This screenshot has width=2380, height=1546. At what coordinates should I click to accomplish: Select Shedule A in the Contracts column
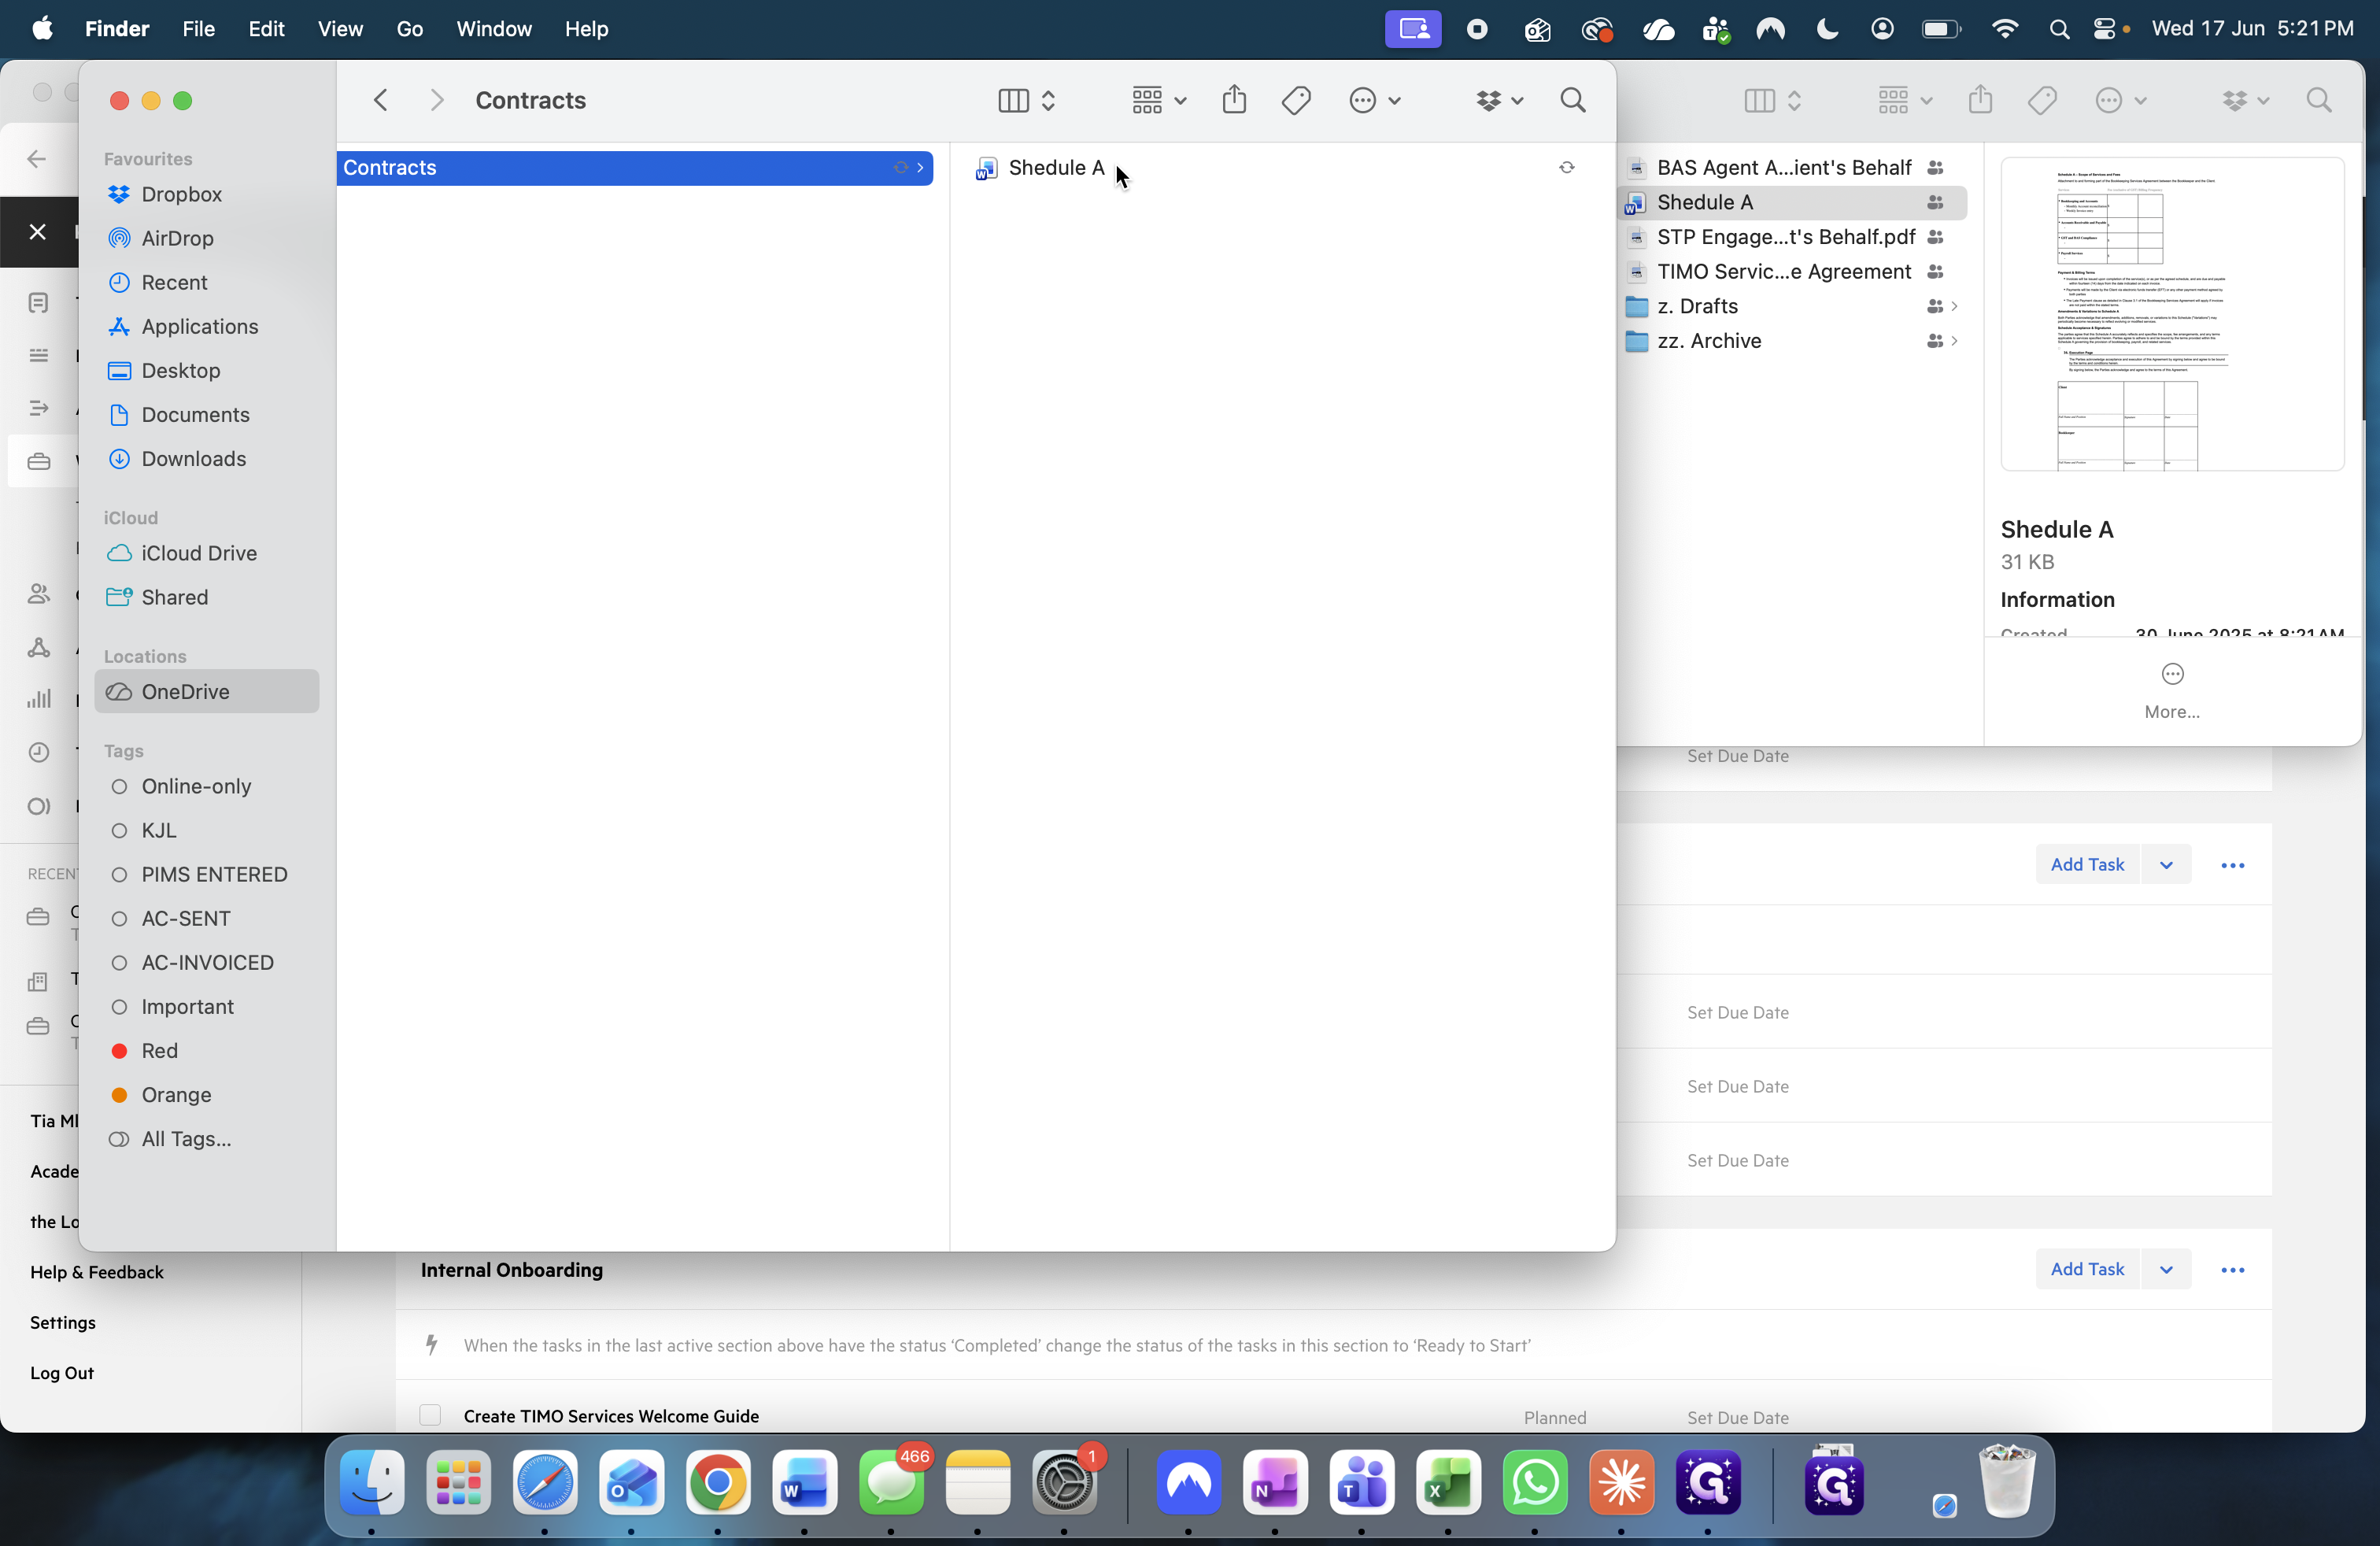tap(1056, 167)
